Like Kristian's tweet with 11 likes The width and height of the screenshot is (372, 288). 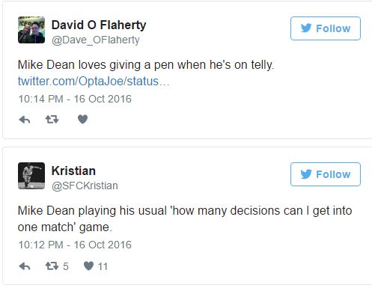coord(95,266)
